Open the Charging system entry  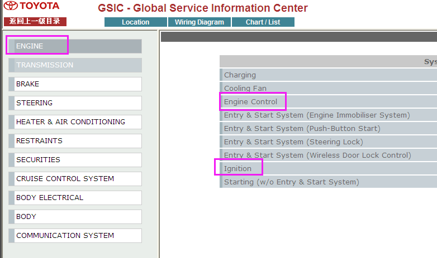click(x=240, y=75)
